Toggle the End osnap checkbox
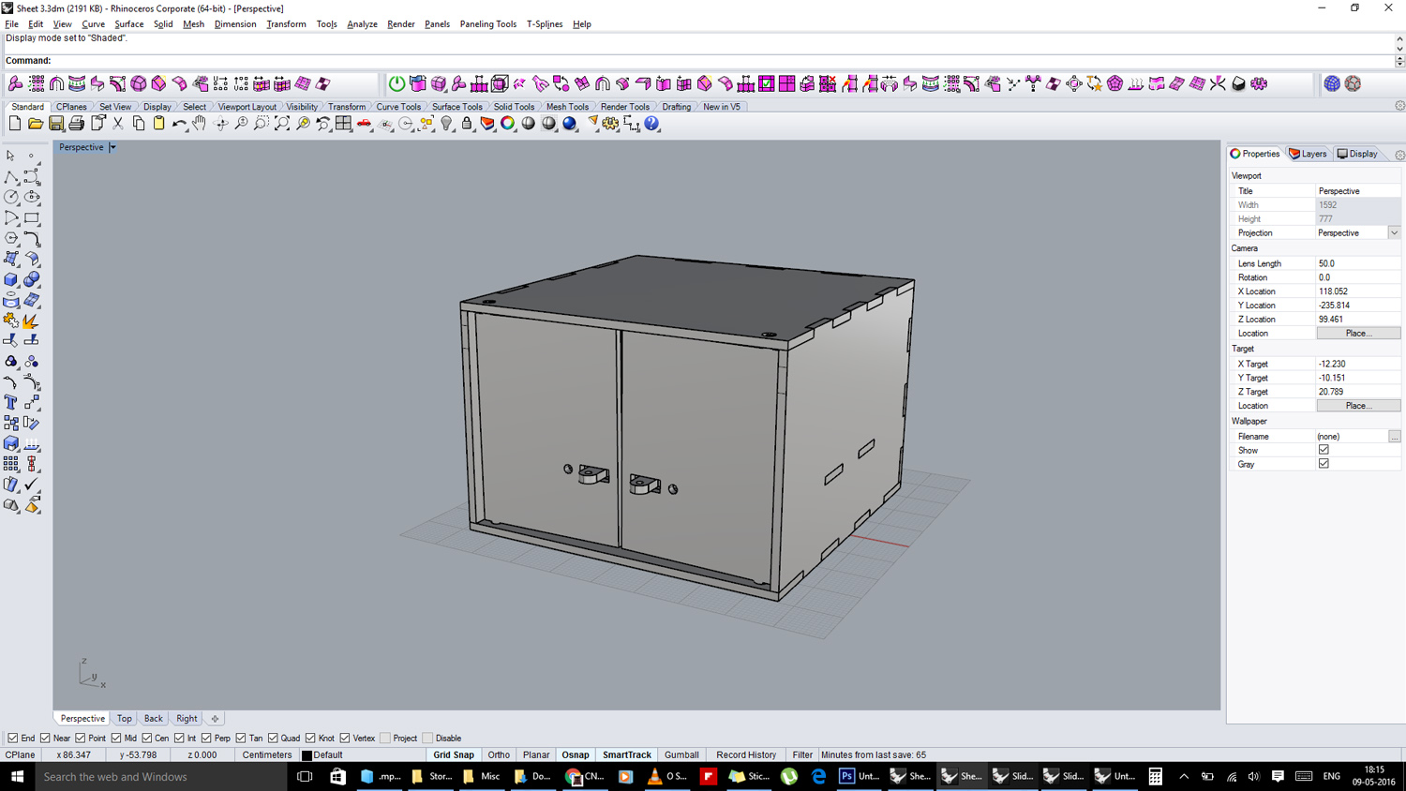This screenshot has height=791, width=1406. point(13,738)
